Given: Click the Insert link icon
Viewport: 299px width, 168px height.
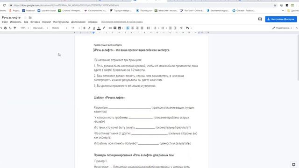Looking at the screenshot, I should pos(110,28).
